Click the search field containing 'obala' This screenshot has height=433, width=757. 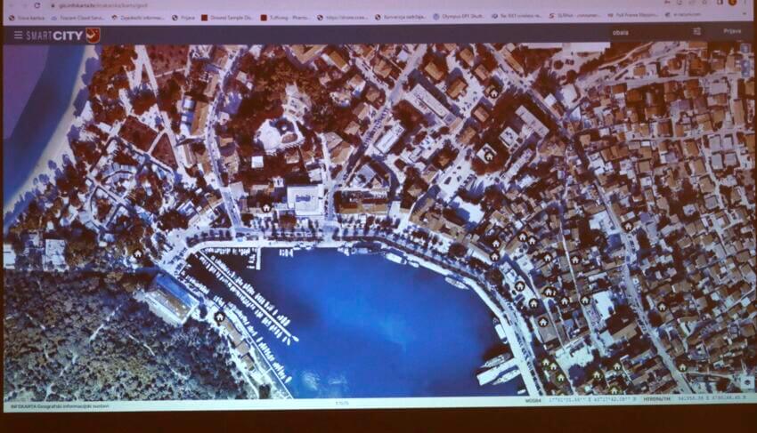pyautogui.click(x=641, y=32)
